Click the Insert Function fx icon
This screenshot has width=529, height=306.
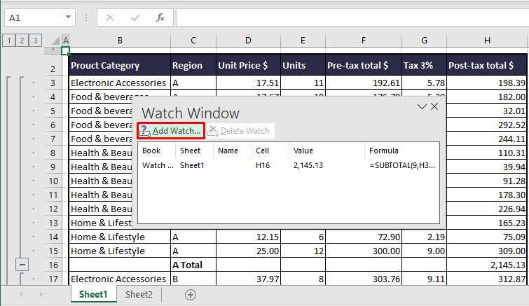pos(160,18)
